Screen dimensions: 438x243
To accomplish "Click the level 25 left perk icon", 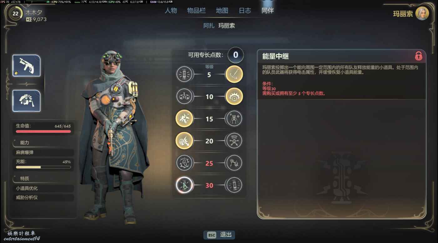I will pos(185,163).
